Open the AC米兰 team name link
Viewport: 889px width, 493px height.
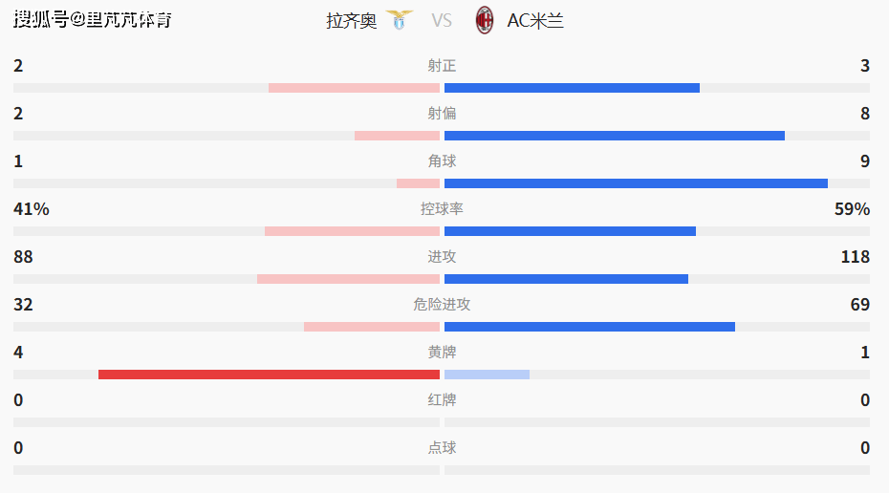tap(535, 20)
